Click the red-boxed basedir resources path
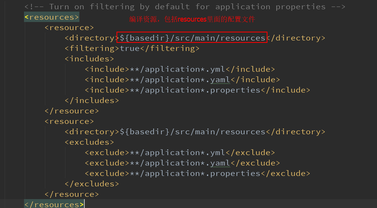Viewport: 377px width, 208px height. coord(192,37)
